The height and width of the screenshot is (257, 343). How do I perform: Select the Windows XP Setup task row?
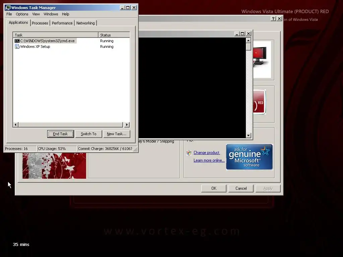71,47
